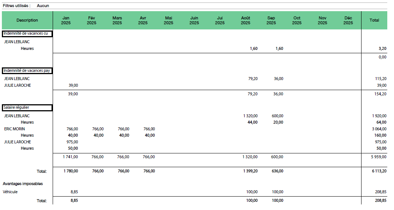Click the 'Jui 2025' column header
This screenshot has width=394, height=210.
coord(220,20)
